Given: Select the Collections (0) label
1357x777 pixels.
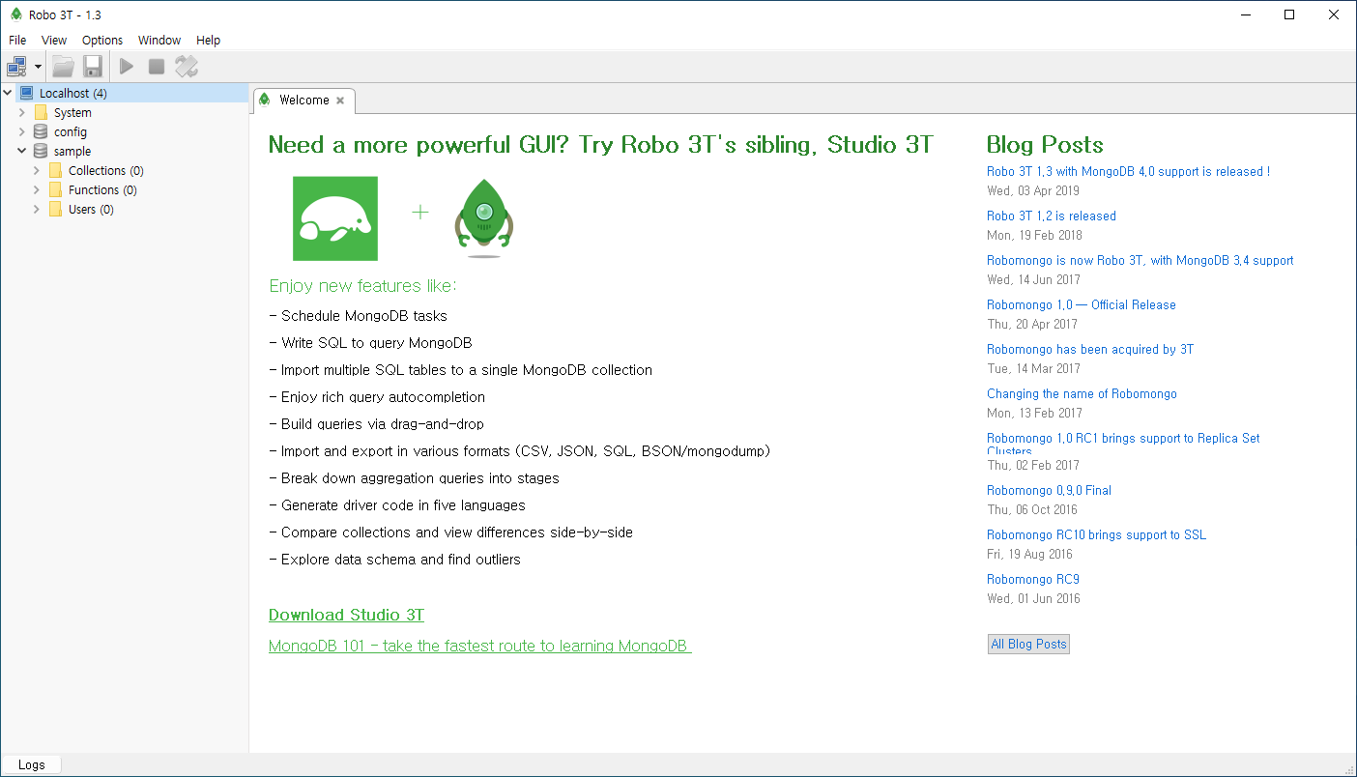Looking at the screenshot, I should [x=106, y=170].
